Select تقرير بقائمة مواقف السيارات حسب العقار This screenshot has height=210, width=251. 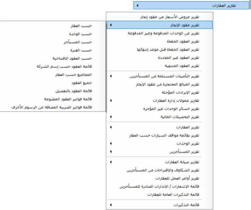[x=159, y=136]
